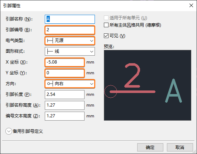Open the 电气类型 dropdown arrow

tap(92, 41)
